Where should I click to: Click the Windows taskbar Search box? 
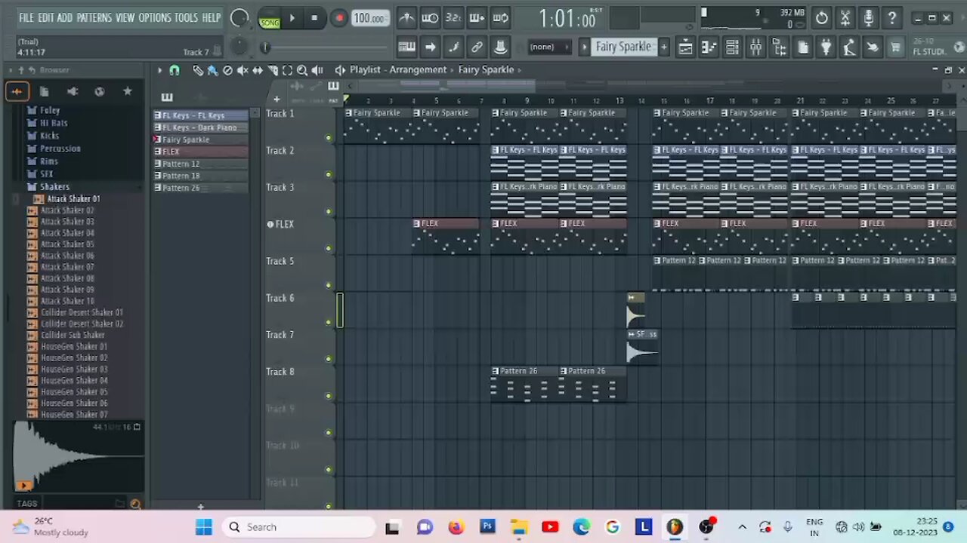pyautogui.click(x=300, y=527)
